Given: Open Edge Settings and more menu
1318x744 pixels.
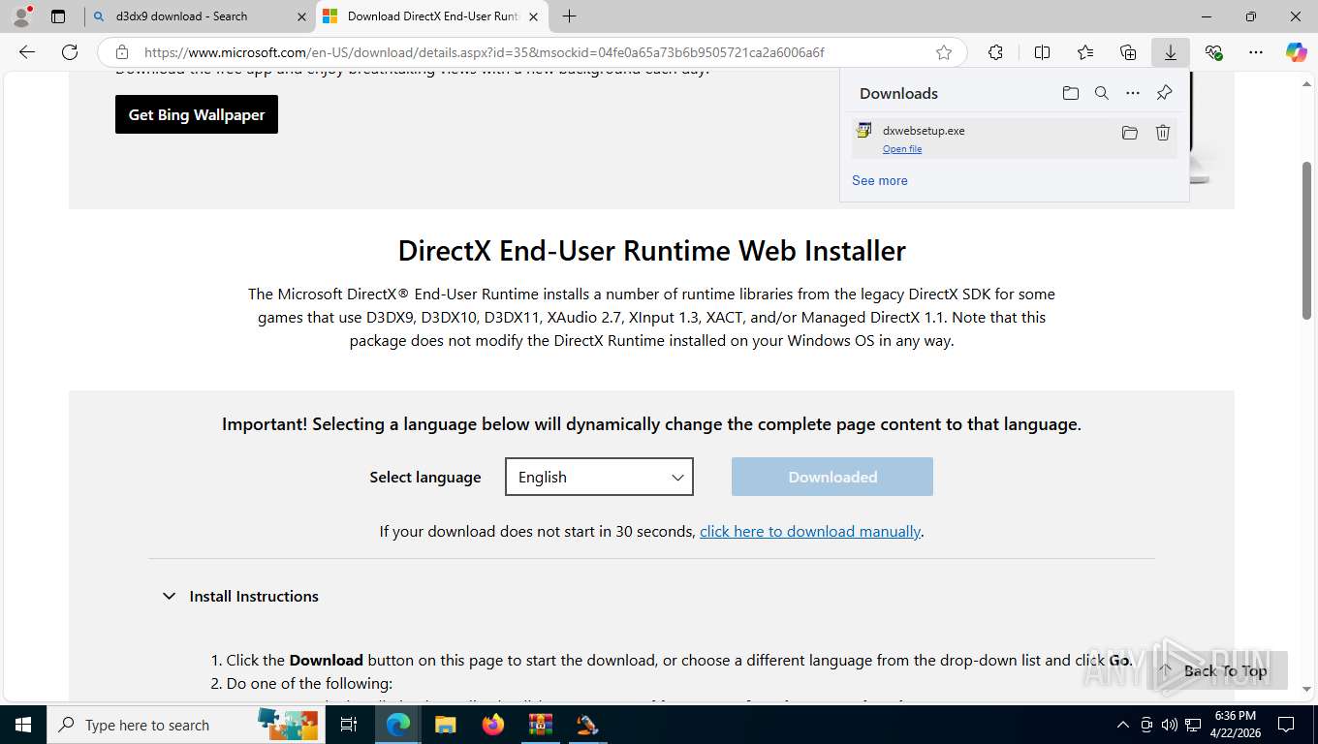Looking at the screenshot, I should coord(1256,52).
